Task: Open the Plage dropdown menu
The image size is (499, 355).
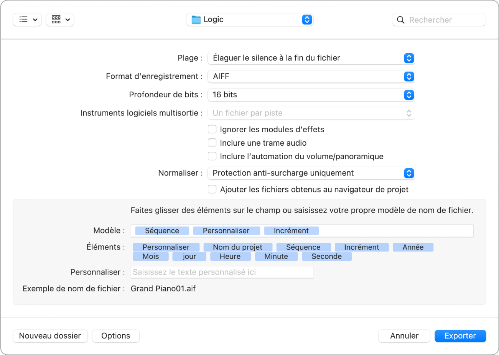Action: [409, 58]
